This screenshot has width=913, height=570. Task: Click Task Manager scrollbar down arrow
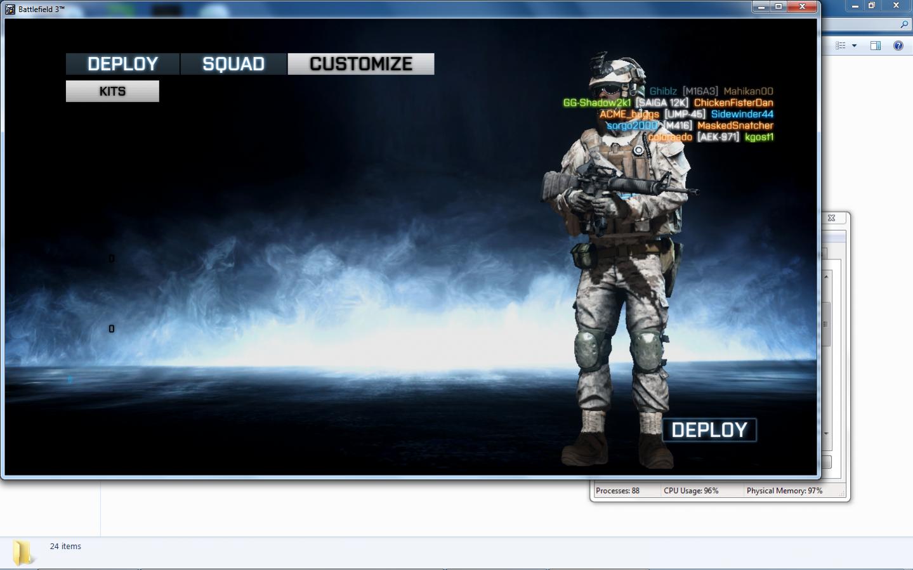pyautogui.click(x=826, y=433)
